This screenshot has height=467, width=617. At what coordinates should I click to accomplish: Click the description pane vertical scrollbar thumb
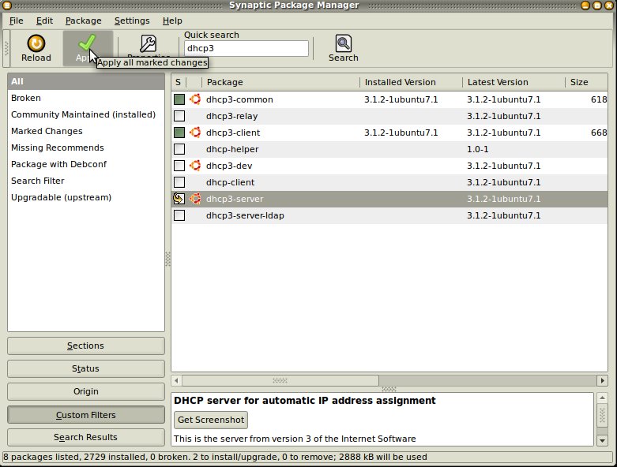pos(602,415)
